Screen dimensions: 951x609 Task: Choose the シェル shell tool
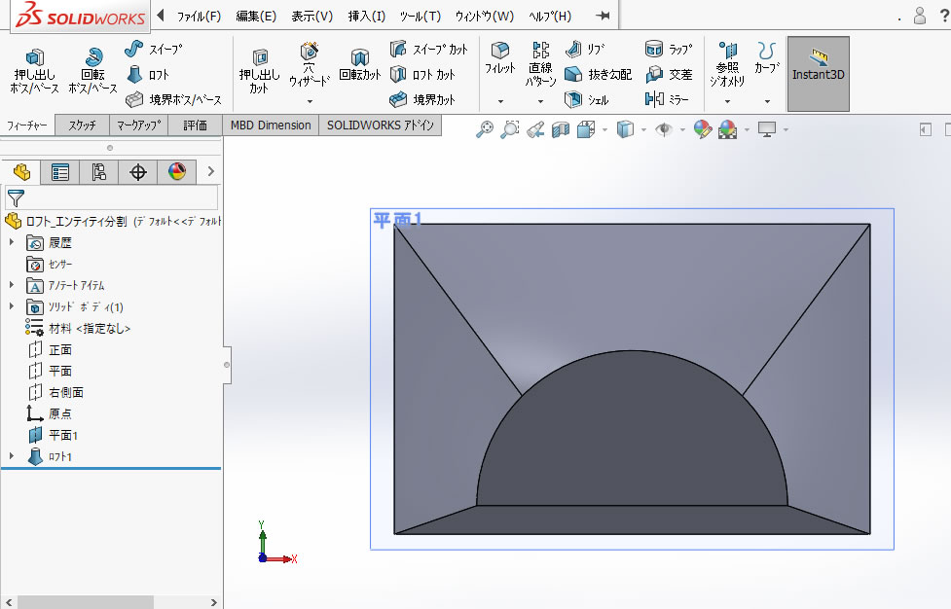(587, 99)
